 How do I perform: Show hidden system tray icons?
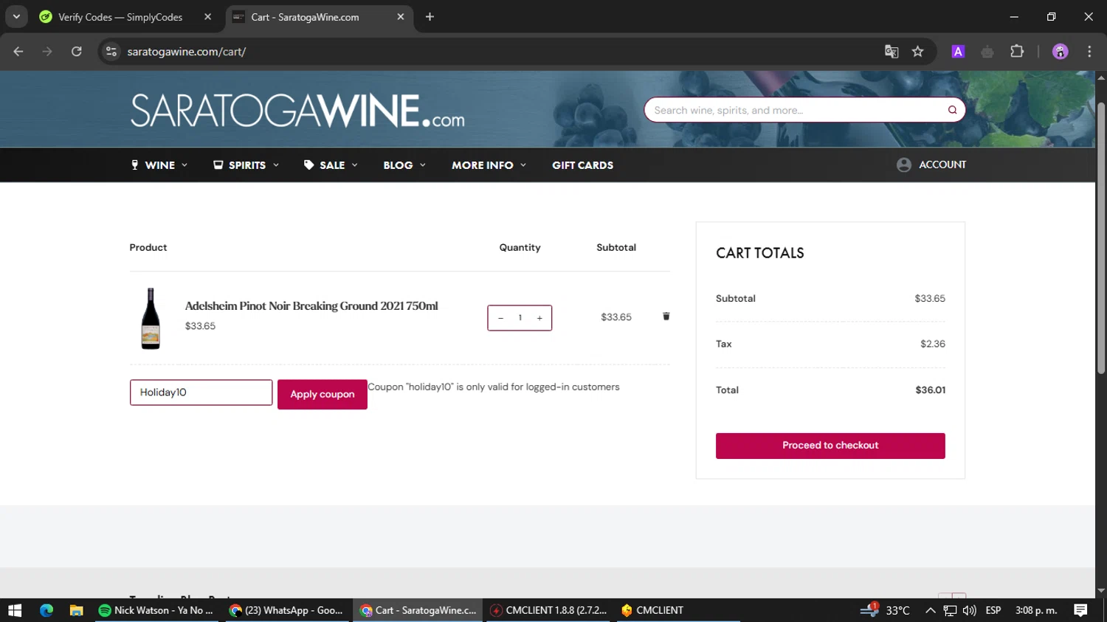[930, 610]
